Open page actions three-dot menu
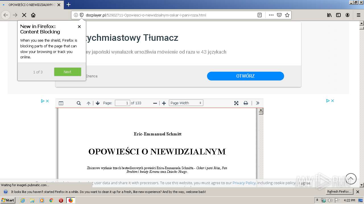The image size is (364, 204). pyautogui.click(x=271, y=15)
